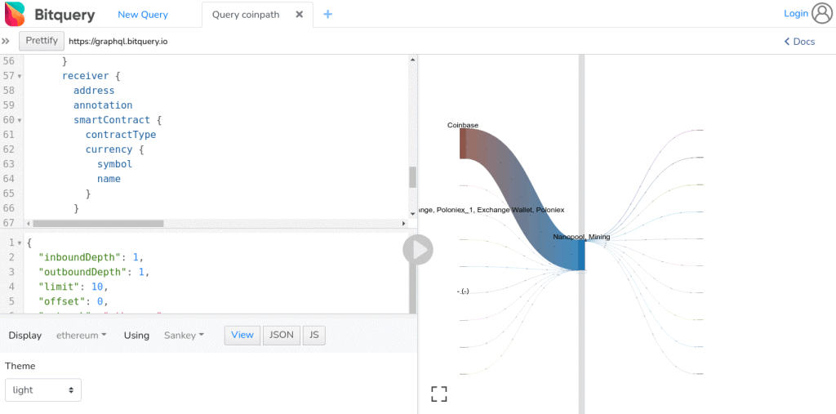Click the Nanopool, Mining node bar
This screenshot has height=414, width=836.
[581, 256]
